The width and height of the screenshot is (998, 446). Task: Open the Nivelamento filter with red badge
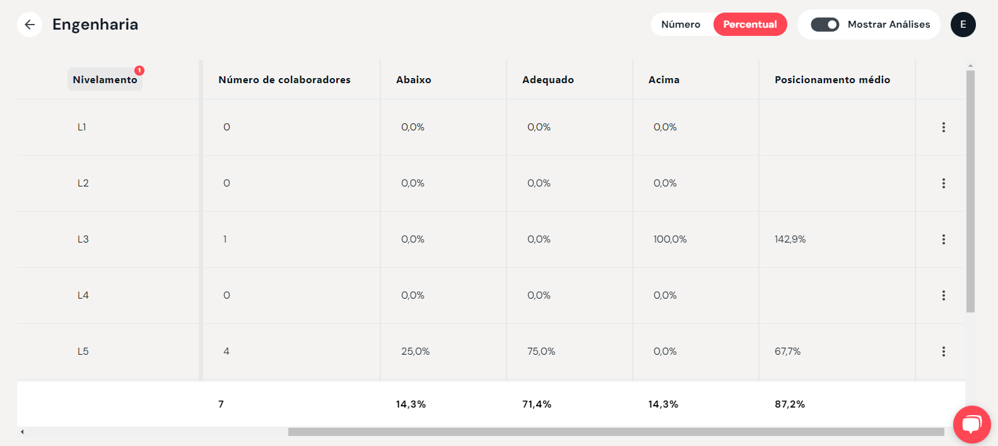105,79
